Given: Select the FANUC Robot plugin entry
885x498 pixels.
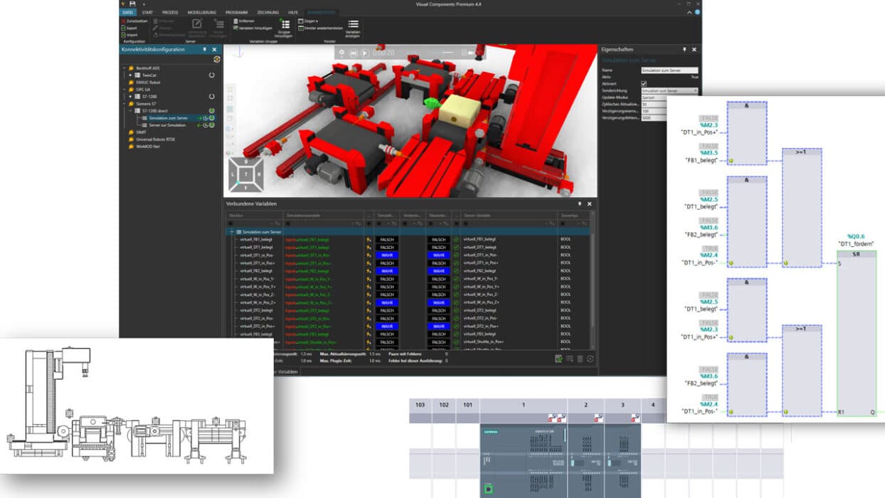Looking at the screenshot, I should (148, 82).
